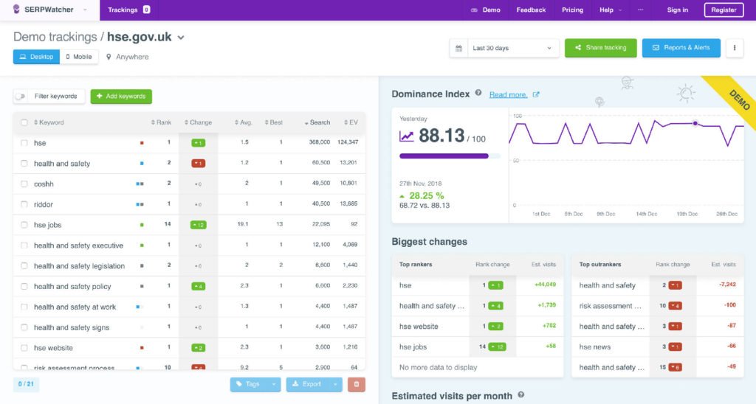This screenshot has width=756, height=404.
Task: Click the green +2 badge in hse website keyword row
Action: [x=198, y=348]
